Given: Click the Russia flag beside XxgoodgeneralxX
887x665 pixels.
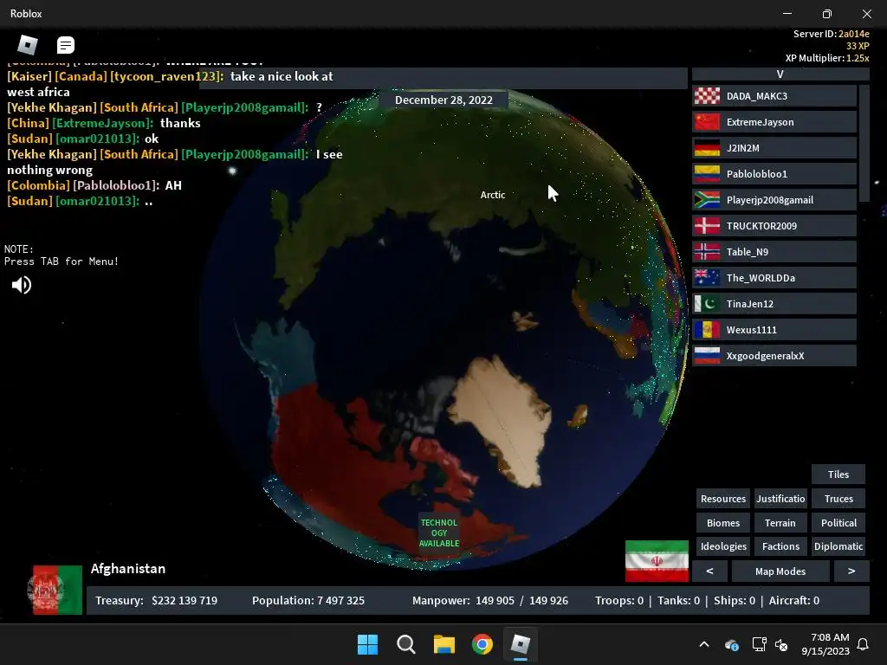Looking at the screenshot, I should 707,356.
